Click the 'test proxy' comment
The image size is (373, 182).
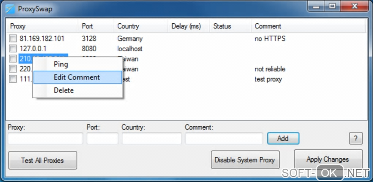click(268, 79)
